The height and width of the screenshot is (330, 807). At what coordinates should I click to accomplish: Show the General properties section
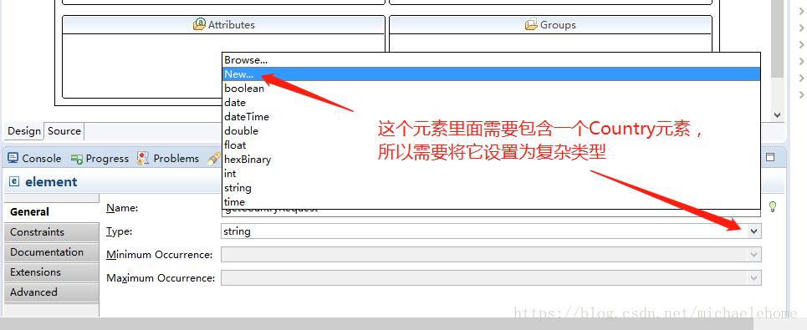(52, 211)
